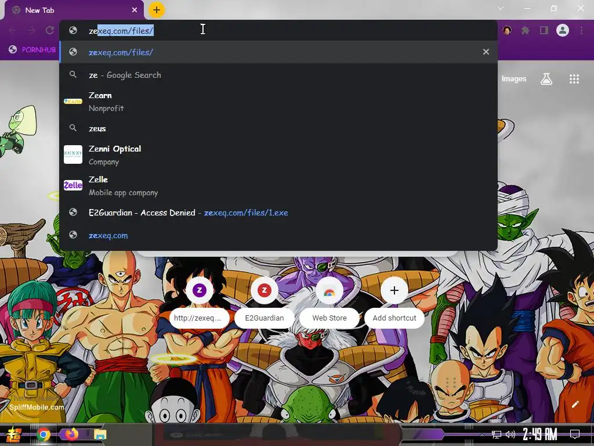Open the Images link on the new tab page
The height and width of the screenshot is (446, 594).
[x=514, y=79]
